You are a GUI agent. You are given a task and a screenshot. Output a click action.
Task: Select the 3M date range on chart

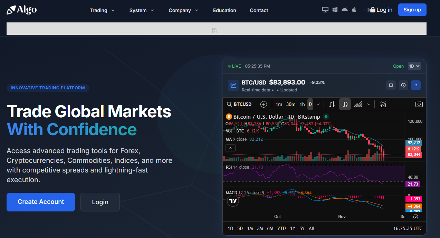pos(260,228)
